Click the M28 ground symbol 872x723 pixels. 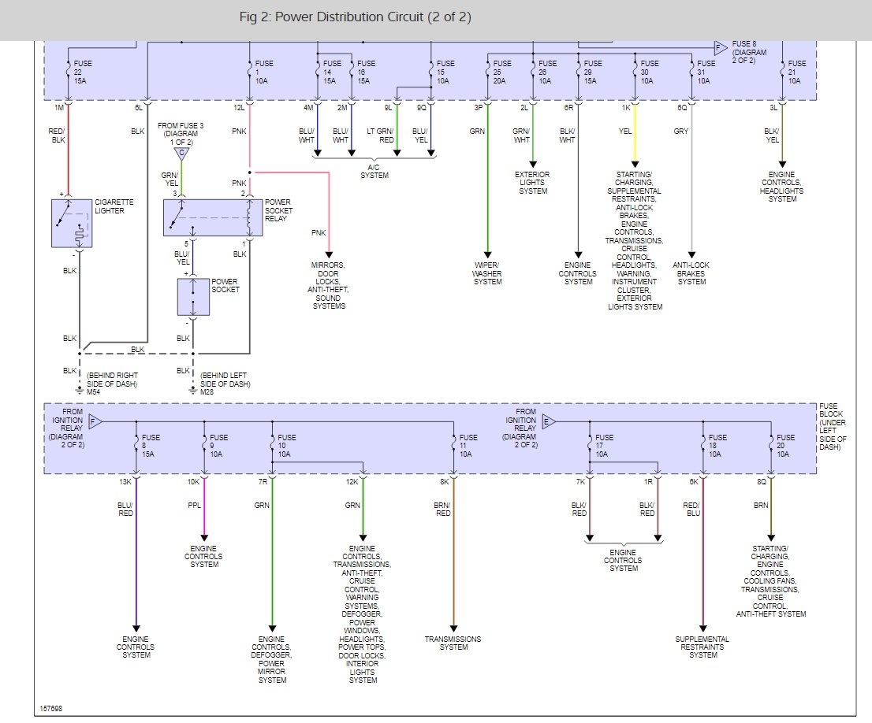[x=193, y=391]
